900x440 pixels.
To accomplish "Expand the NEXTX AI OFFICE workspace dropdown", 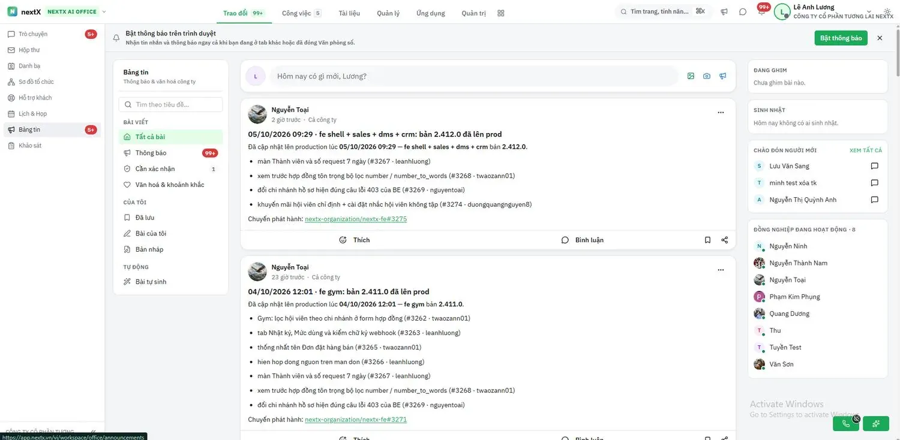I will click(x=104, y=11).
